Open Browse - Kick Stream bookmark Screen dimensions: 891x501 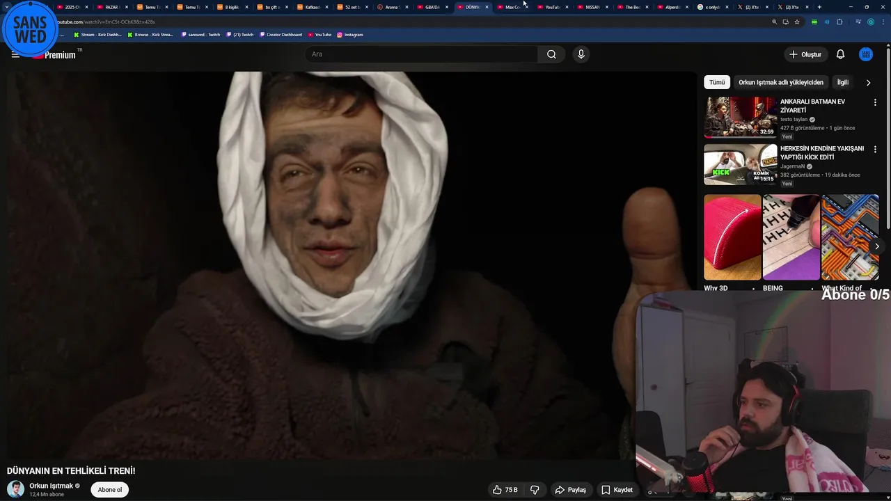150,34
